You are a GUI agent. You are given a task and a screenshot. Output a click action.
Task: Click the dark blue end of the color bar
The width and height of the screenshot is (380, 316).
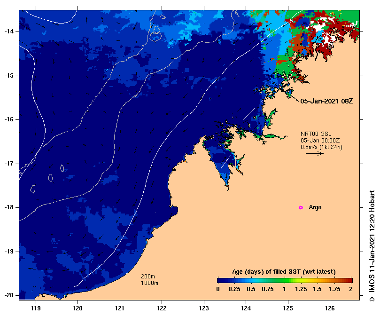[x=220, y=281]
